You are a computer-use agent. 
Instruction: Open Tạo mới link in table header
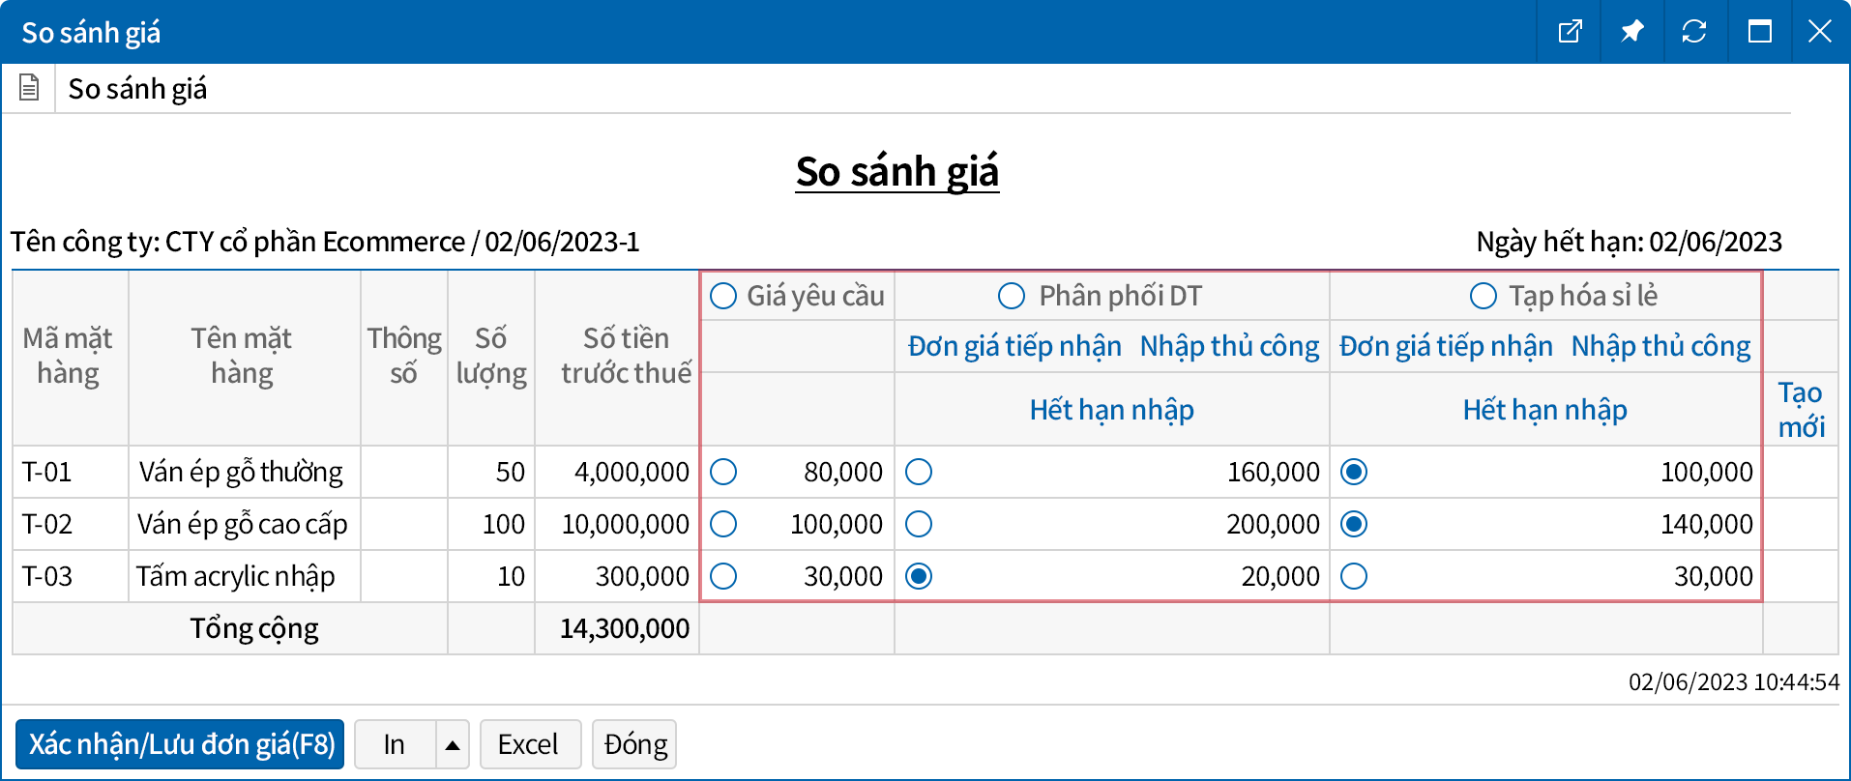(1800, 409)
